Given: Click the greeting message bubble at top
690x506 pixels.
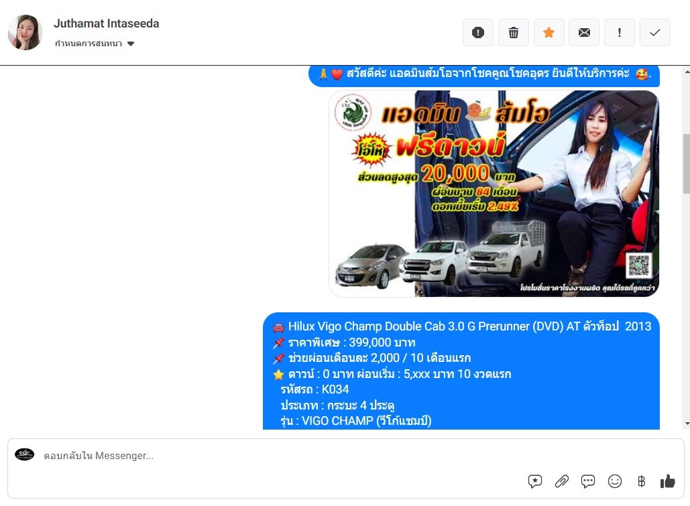Looking at the screenshot, I should (x=484, y=75).
